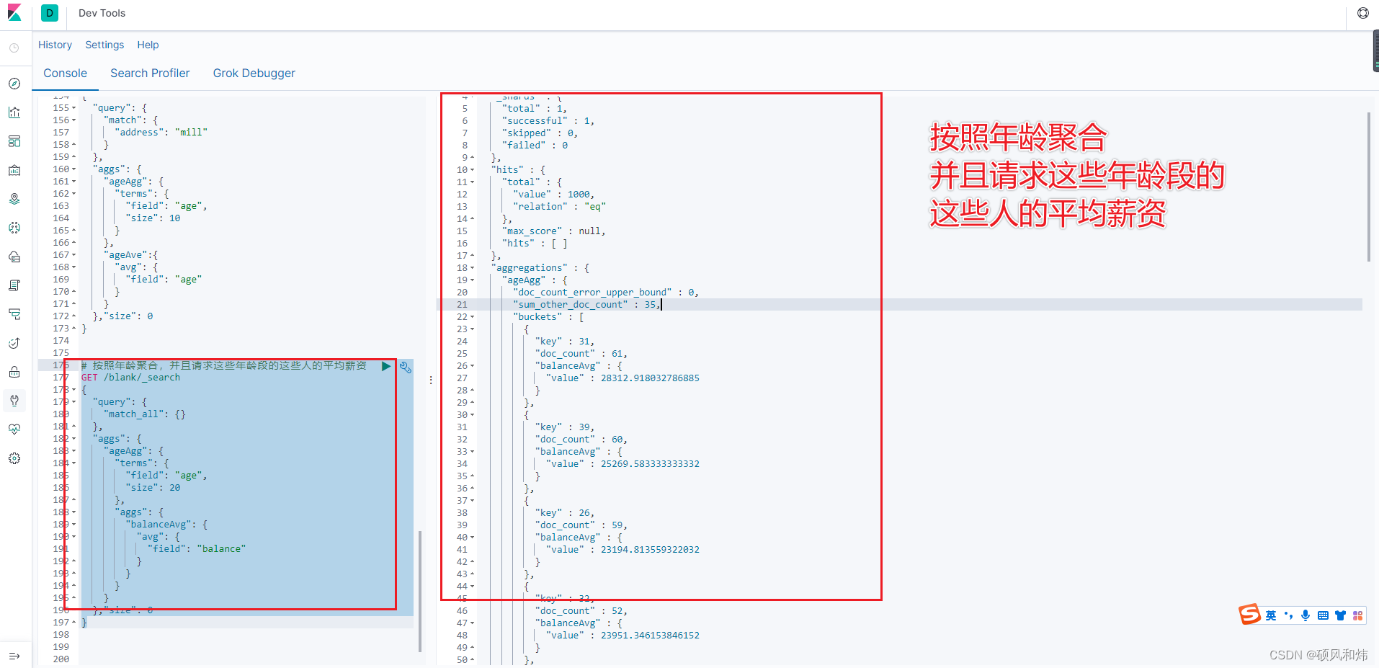Collapse the fold arrow at editor line 155
1379x668 pixels.
click(73, 108)
